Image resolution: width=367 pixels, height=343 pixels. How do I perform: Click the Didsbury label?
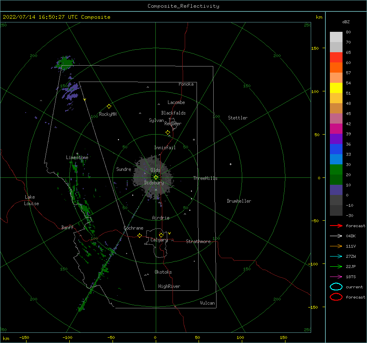[154, 183]
